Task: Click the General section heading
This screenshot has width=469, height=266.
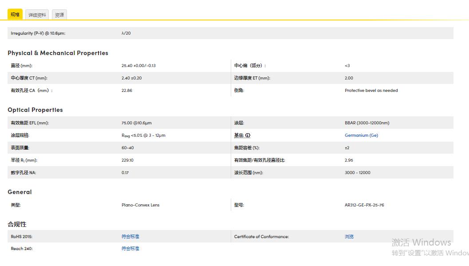Action: click(20, 192)
